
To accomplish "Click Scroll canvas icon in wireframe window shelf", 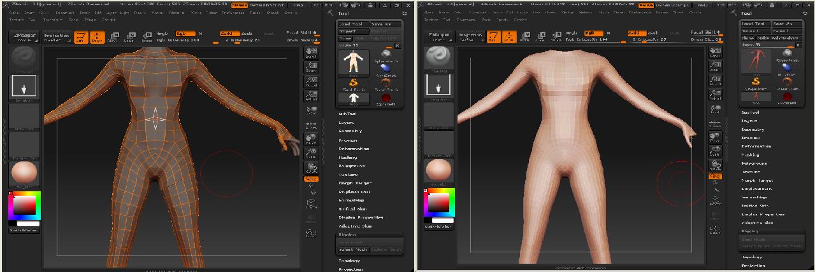I will pos(312,53).
